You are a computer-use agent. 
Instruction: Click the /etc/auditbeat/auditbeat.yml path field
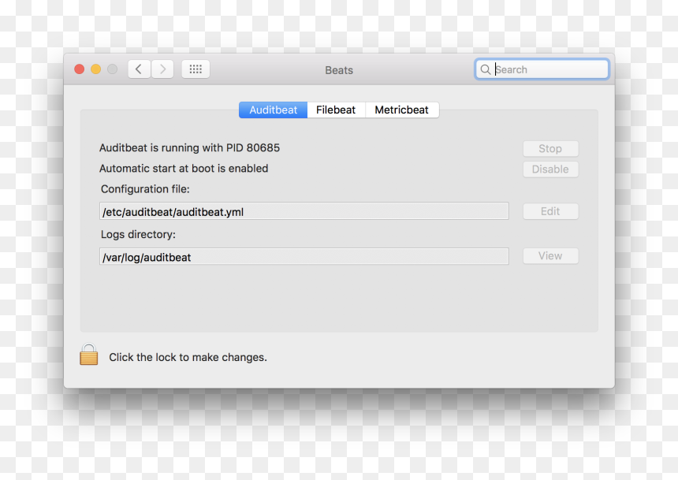pyautogui.click(x=304, y=211)
